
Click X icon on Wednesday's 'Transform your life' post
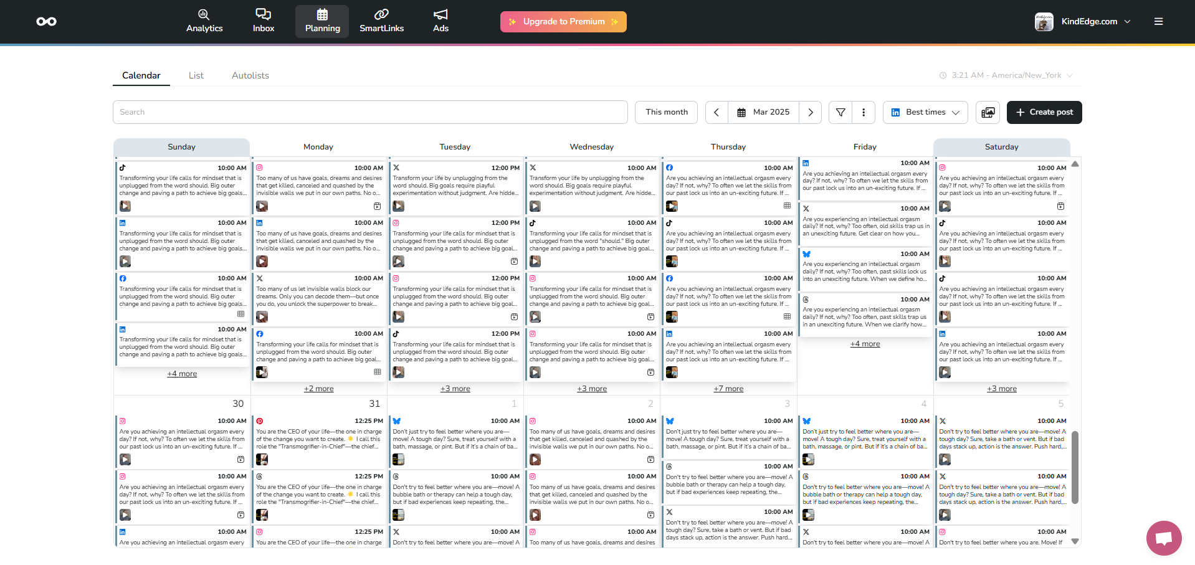click(x=533, y=168)
